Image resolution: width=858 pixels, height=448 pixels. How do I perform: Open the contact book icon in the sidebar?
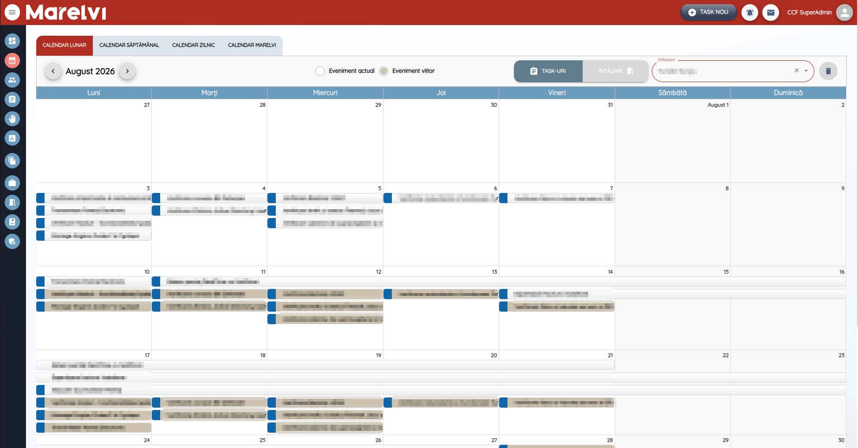13,222
